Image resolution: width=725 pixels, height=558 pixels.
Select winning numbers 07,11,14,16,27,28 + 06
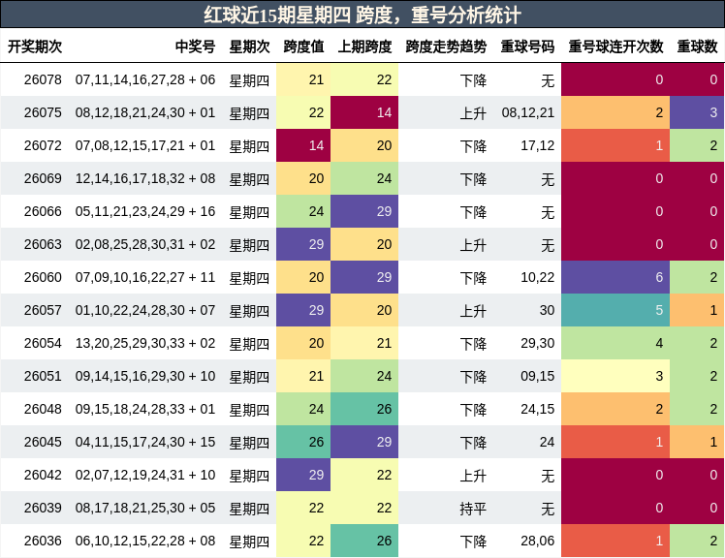pyautogui.click(x=145, y=80)
